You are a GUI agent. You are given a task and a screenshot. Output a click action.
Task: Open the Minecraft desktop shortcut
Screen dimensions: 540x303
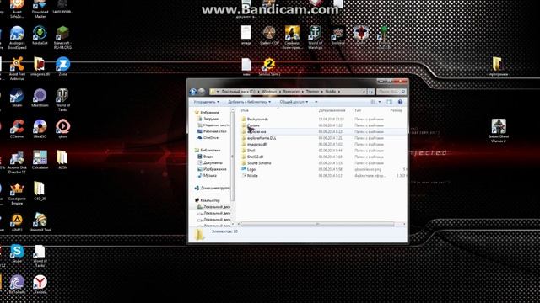[x=62, y=38]
